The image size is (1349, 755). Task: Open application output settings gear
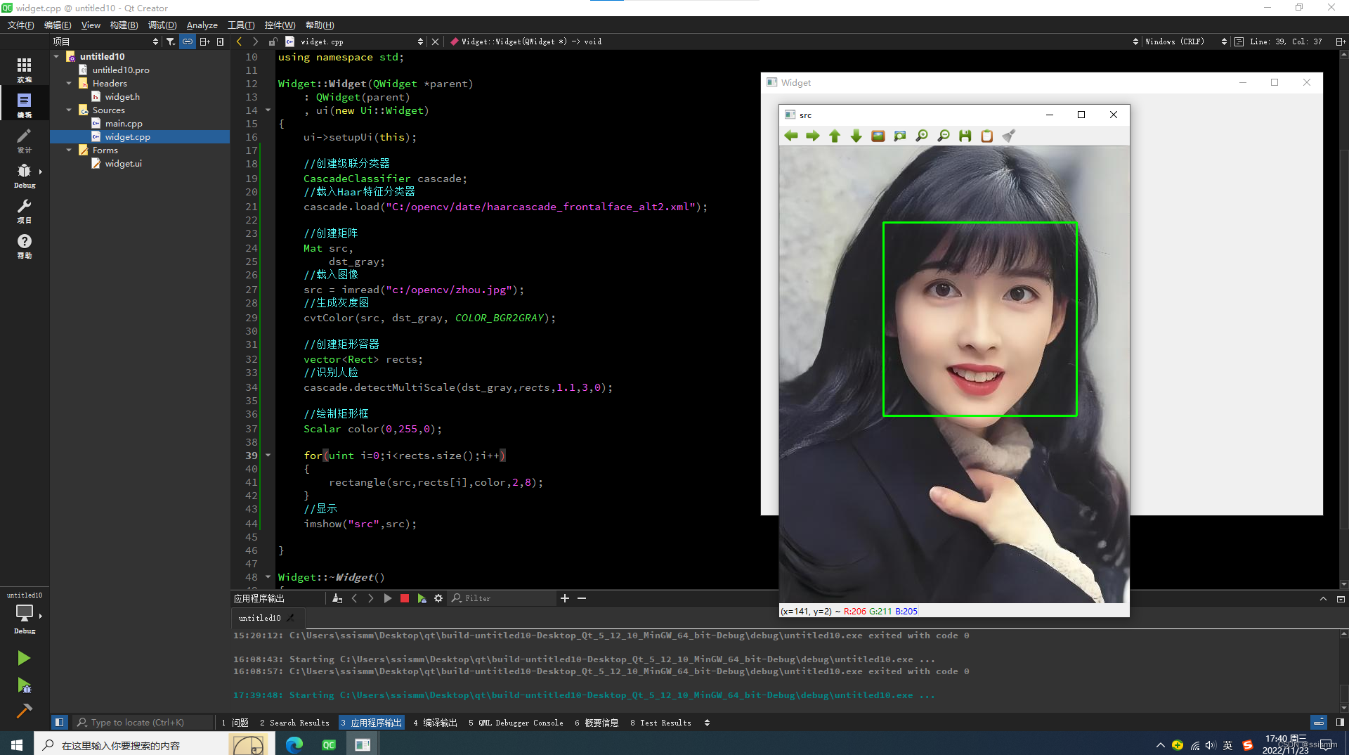438,598
